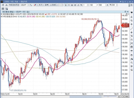Select the weekly (주) period toggle
134x98 pixels.
click(69, 5)
